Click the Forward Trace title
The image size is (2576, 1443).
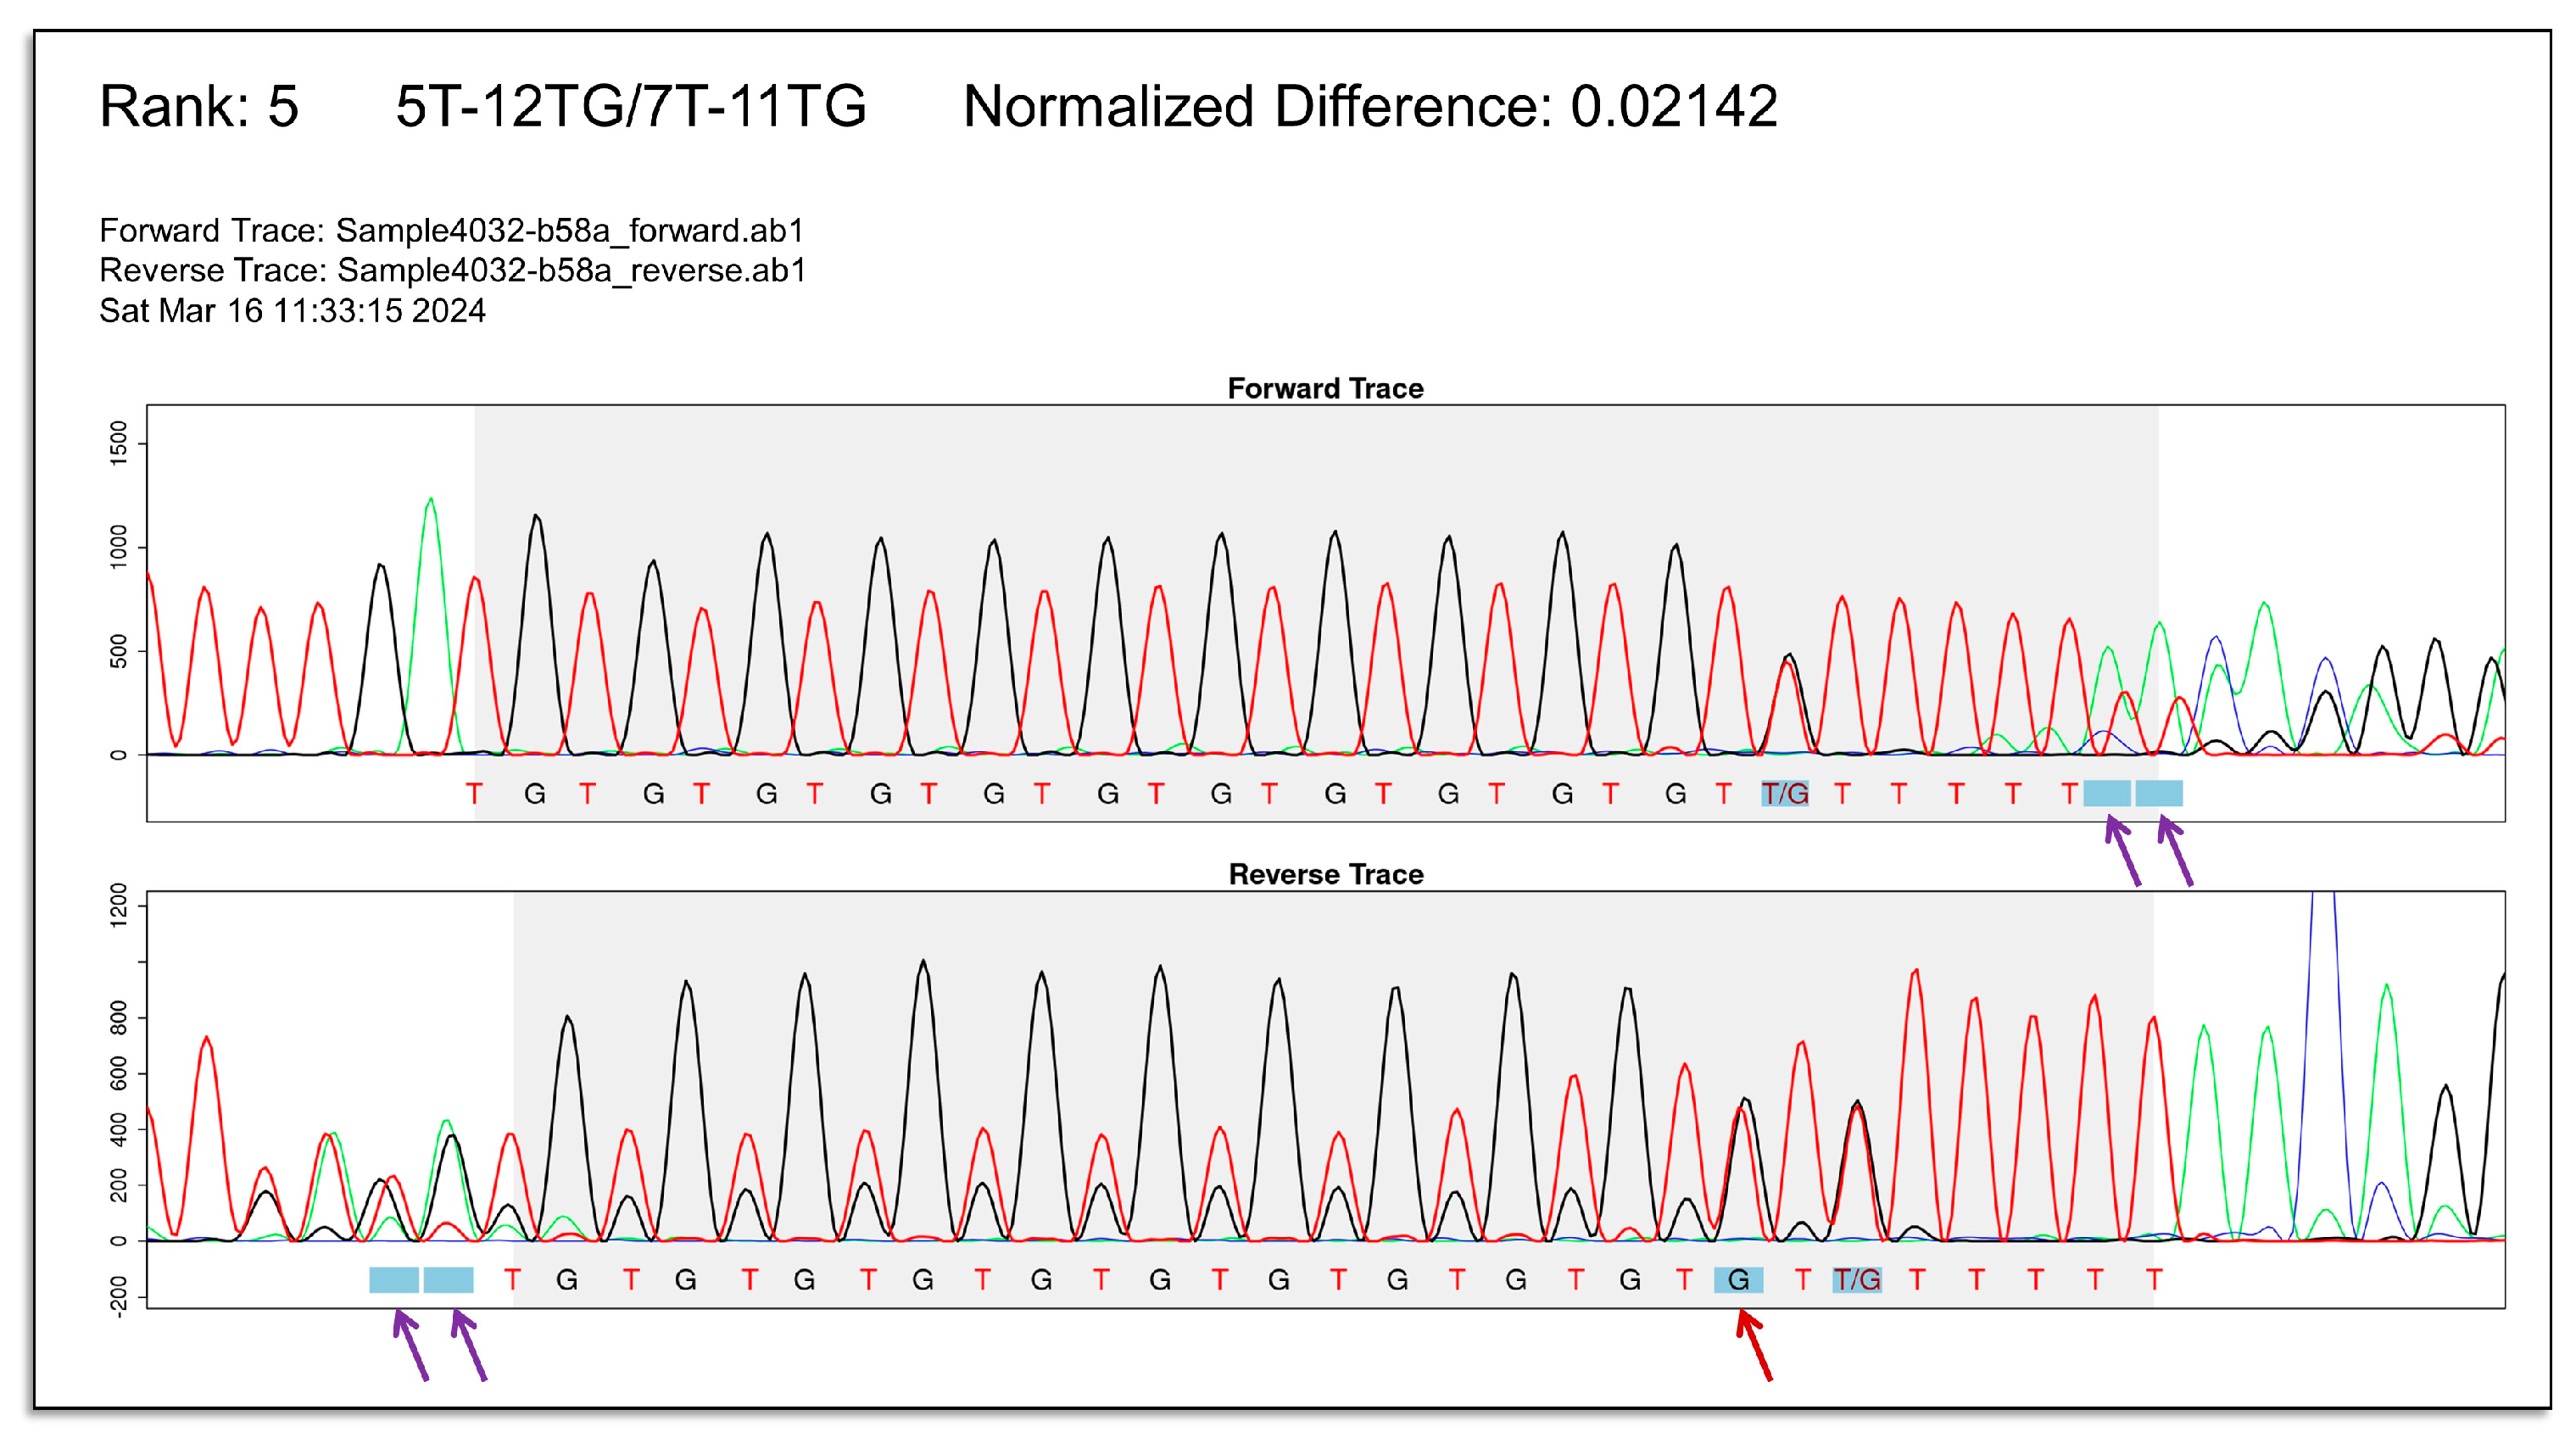[1325, 388]
